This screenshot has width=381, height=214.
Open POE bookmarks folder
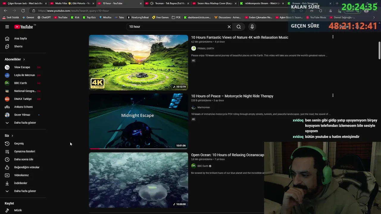176,18
